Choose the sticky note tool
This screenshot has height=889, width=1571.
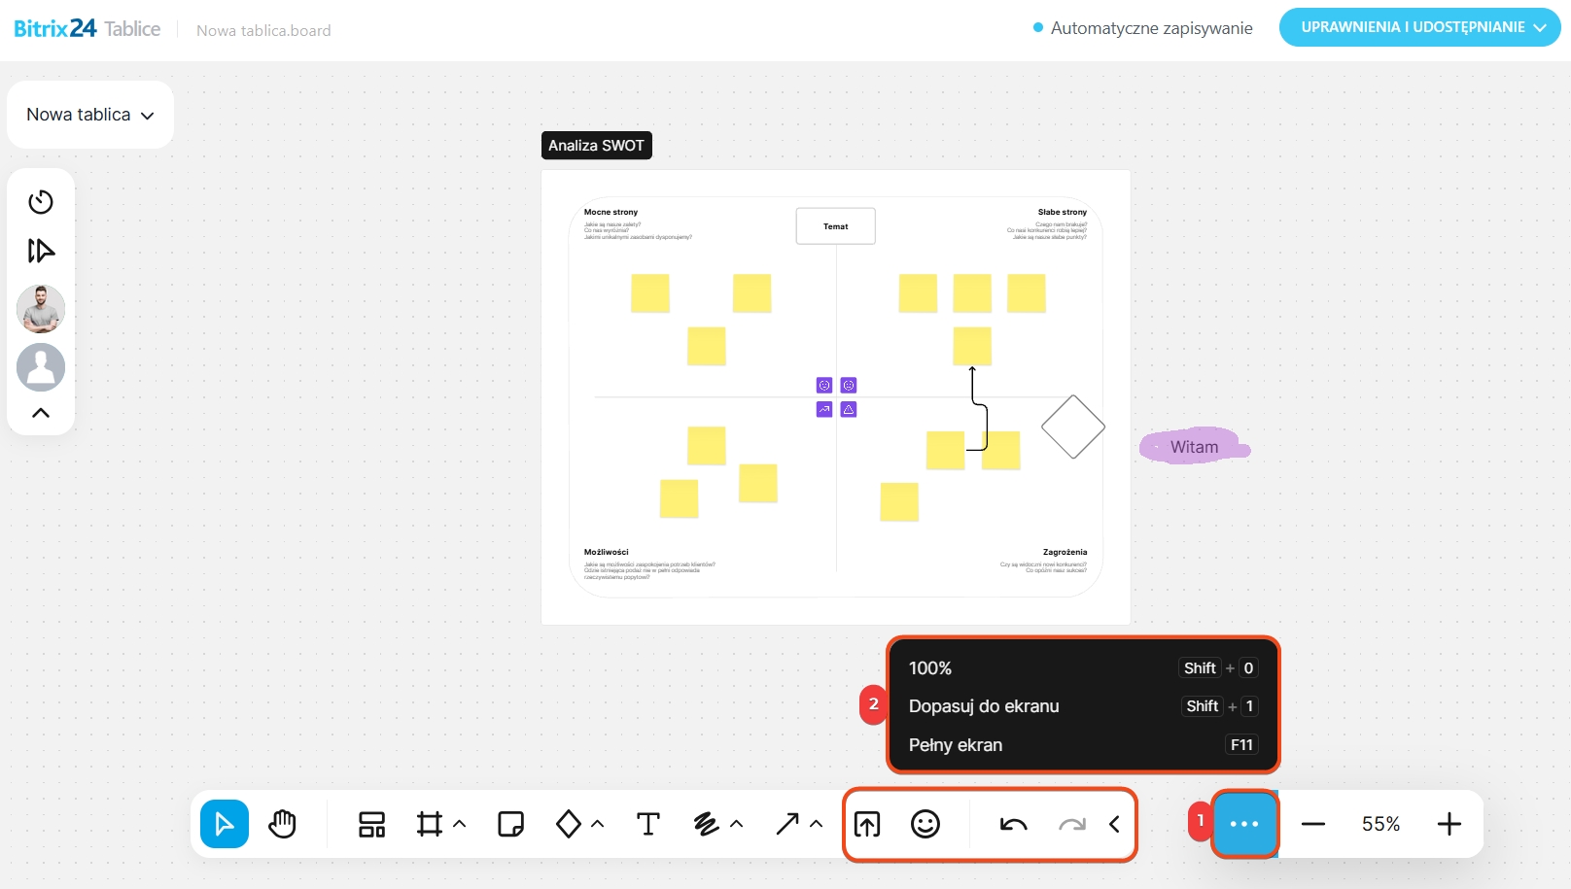point(510,824)
